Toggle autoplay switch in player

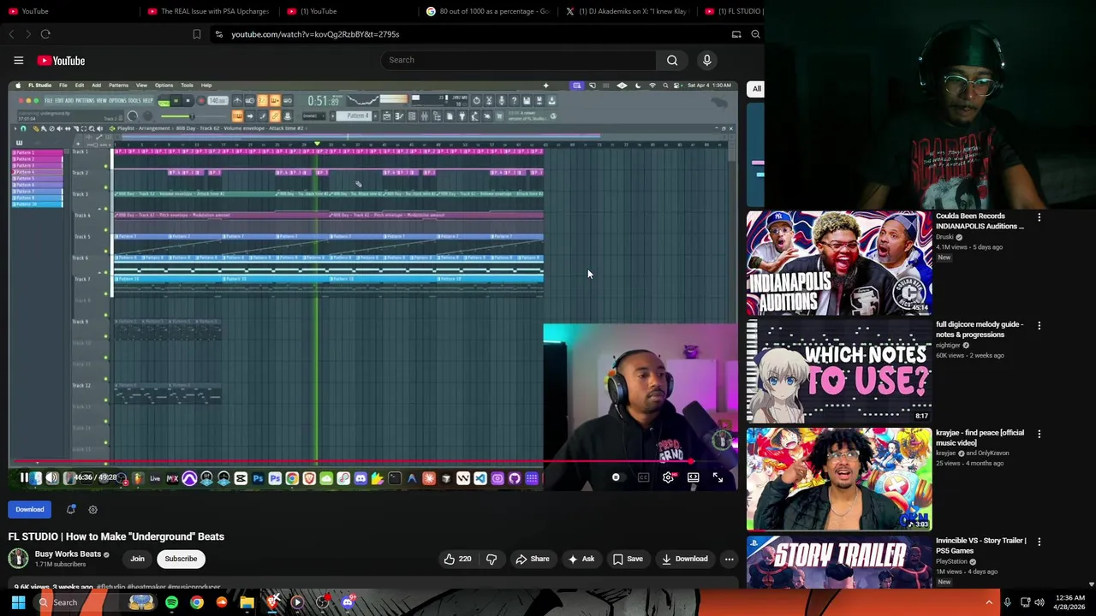[616, 477]
